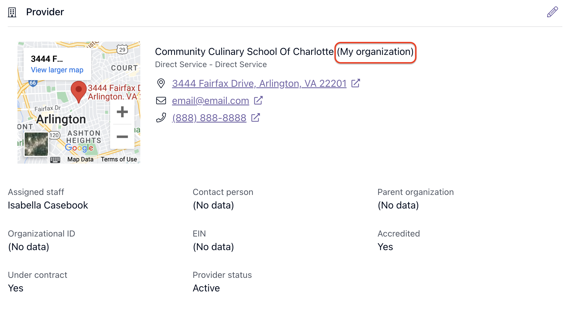Open 3444 Fairfax Drive address link
Viewport: 574px width, 310px height.
tap(259, 83)
